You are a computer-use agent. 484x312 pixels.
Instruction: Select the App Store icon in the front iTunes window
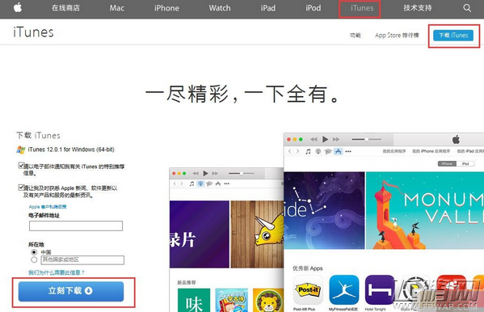pos(339,151)
